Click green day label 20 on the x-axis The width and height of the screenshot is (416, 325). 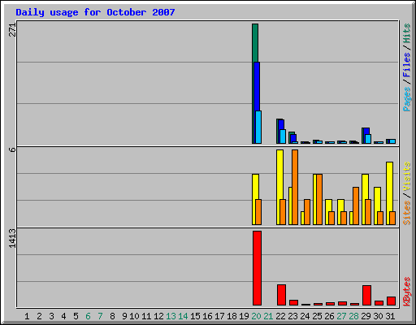click(x=256, y=316)
